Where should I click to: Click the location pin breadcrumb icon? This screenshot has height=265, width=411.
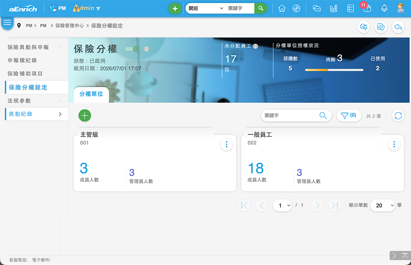coord(19,26)
